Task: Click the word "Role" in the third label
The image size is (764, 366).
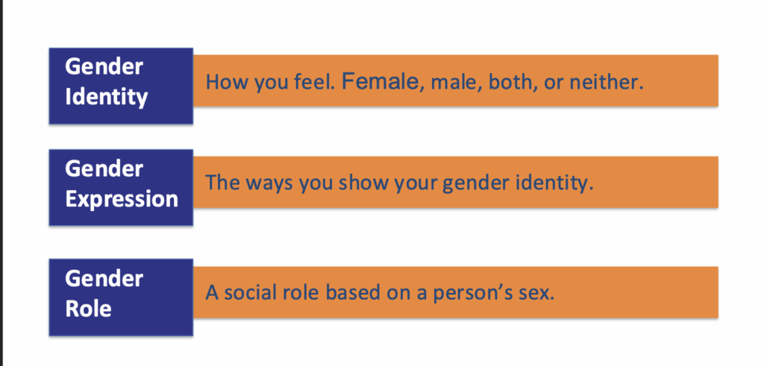Action: click(x=88, y=308)
